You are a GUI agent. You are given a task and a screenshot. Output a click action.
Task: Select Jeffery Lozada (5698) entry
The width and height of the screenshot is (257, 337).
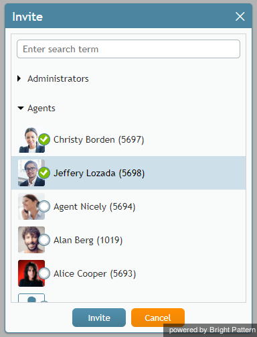(x=128, y=173)
